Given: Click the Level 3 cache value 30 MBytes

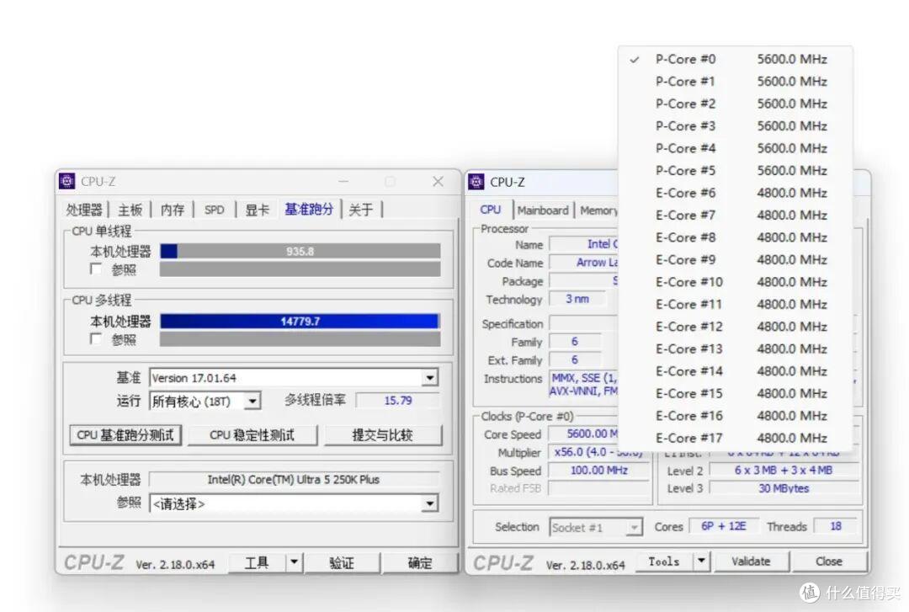Looking at the screenshot, I should [x=784, y=488].
